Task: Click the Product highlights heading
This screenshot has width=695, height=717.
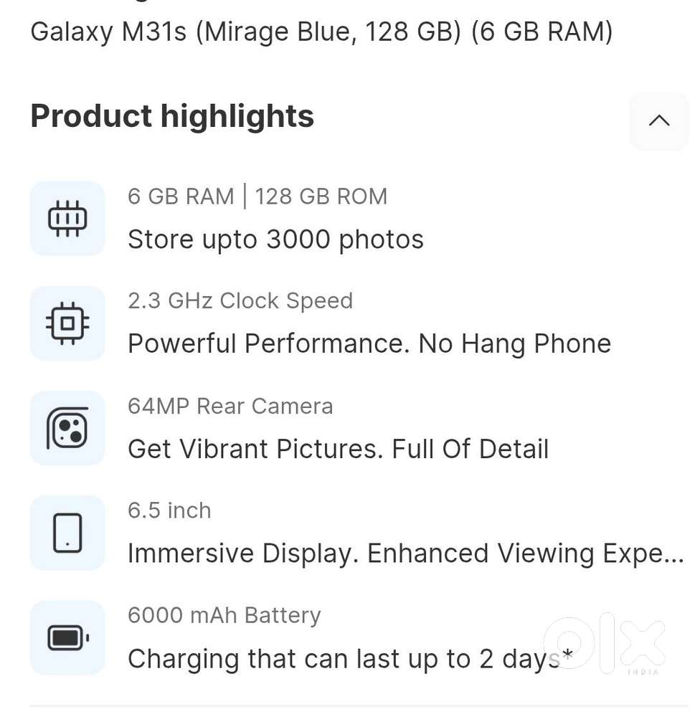Action: [172, 116]
